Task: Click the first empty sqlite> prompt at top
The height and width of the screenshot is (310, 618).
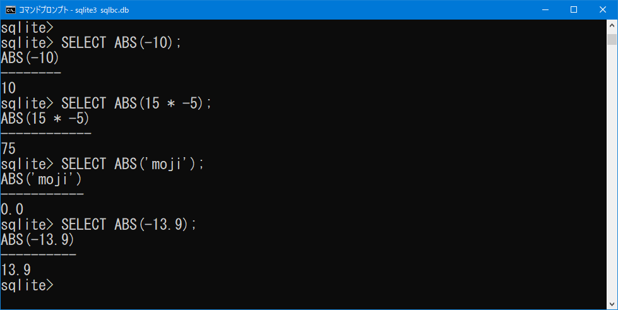Action: [x=27, y=28]
